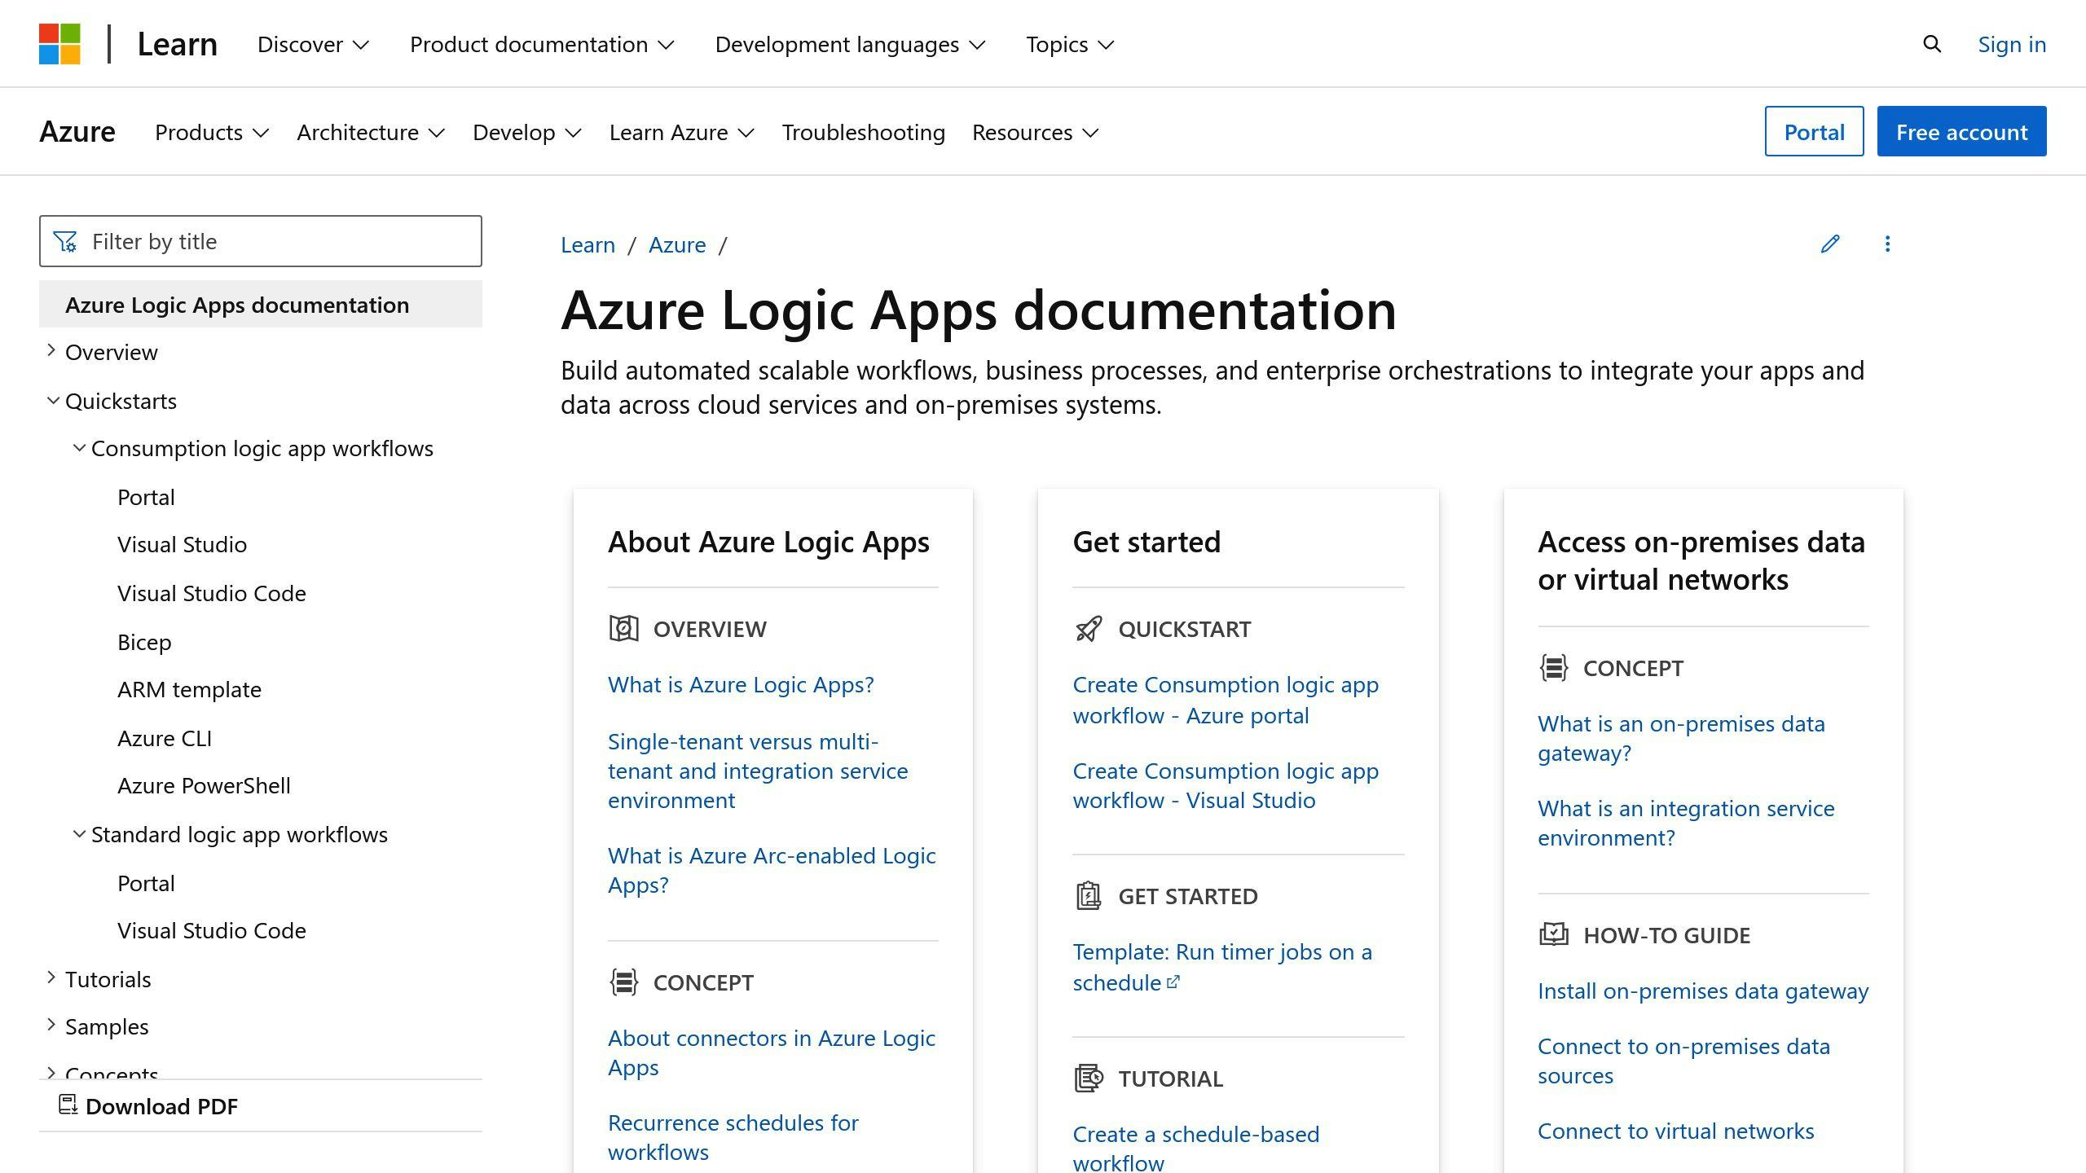Viewport: 2086px width, 1173px height.
Task: Click the search icon in the top bar
Action: [1931, 43]
